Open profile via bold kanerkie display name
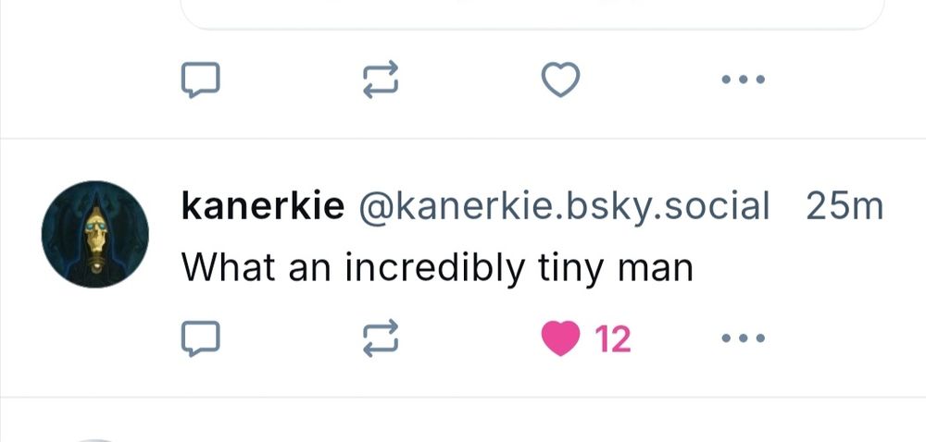The width and height of the screenshot is (926, 442). 263,206
